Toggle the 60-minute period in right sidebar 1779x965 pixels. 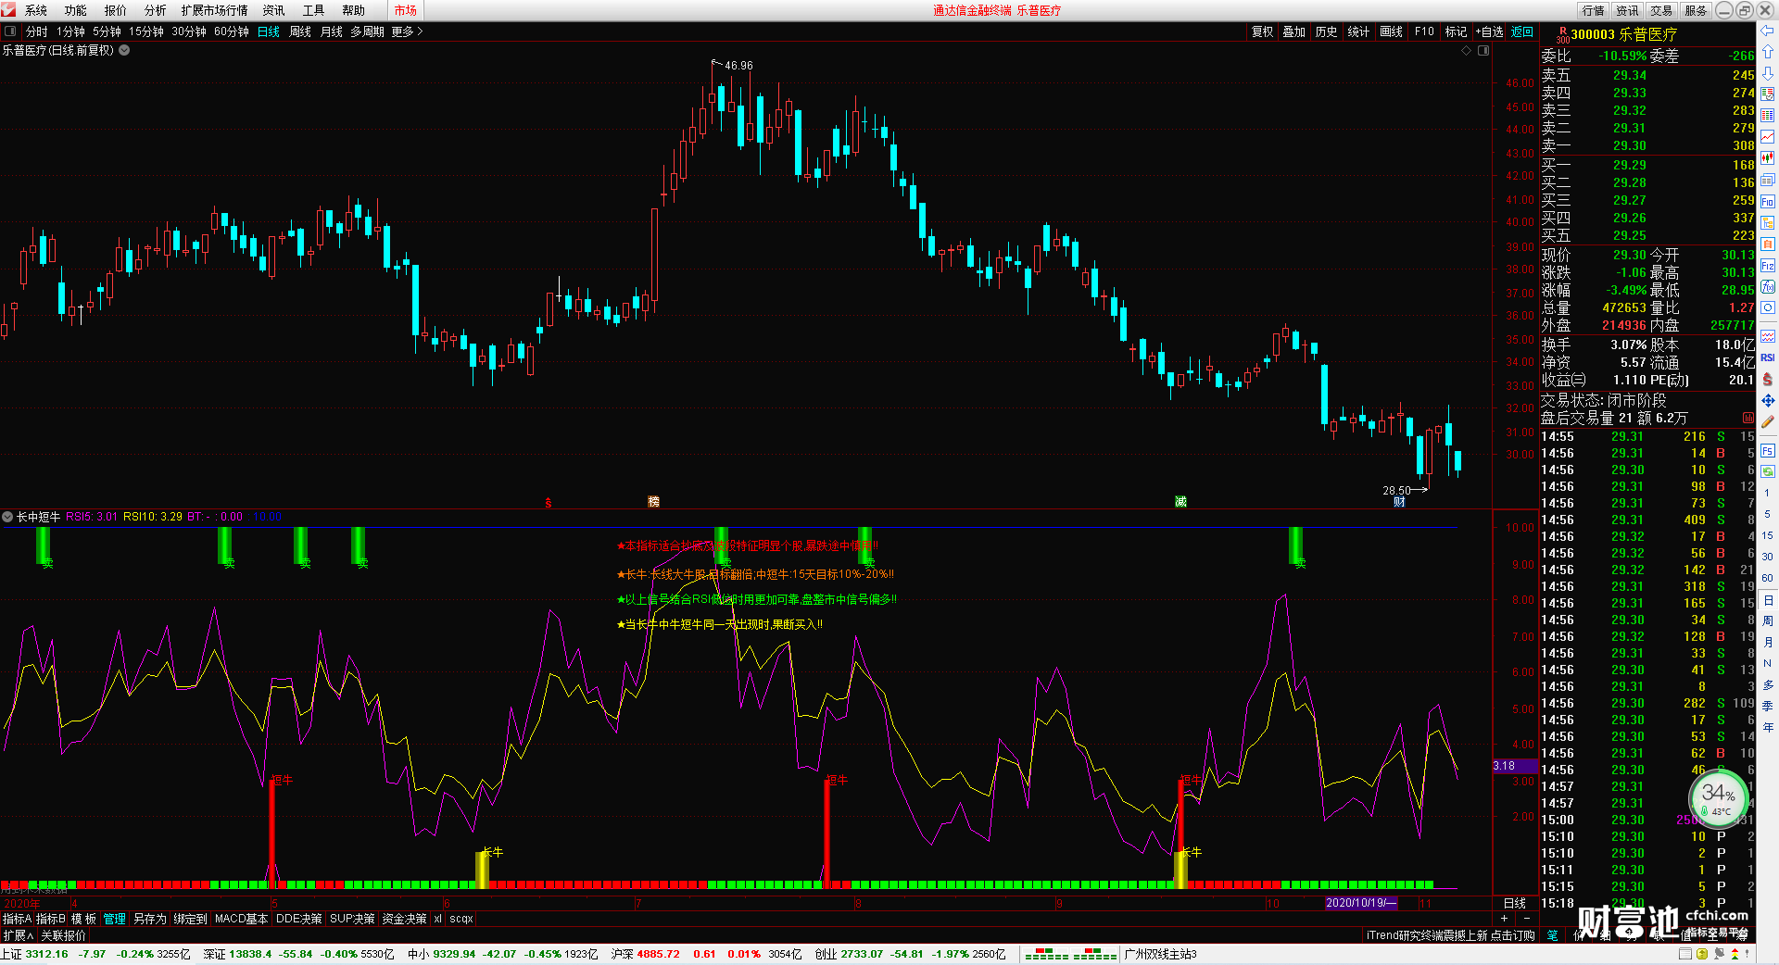[x=1768, y=578]
